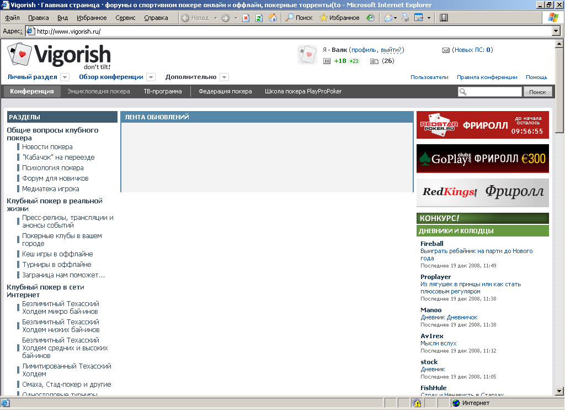Expand the Обзор конференции dropdown arrow
Image resolution: width=565 pixels, height=410 pixels.
tap(151, 77)
